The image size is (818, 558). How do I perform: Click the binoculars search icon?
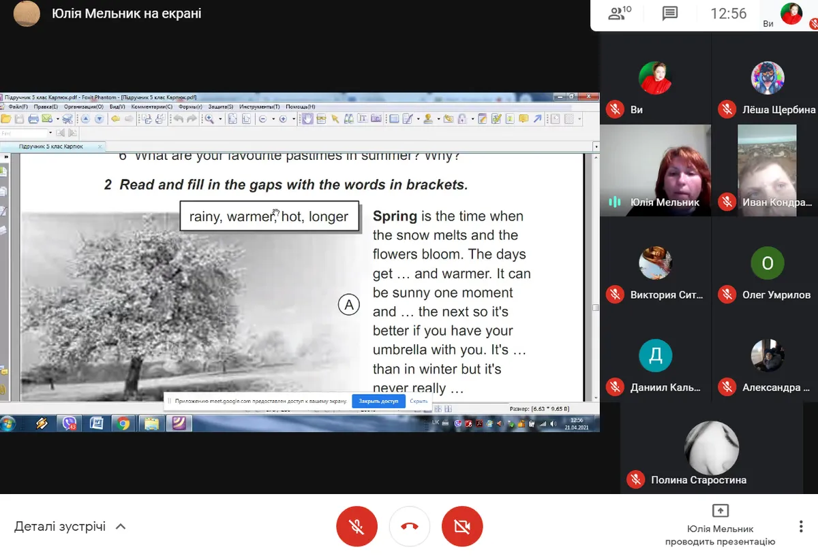[349, 119]
